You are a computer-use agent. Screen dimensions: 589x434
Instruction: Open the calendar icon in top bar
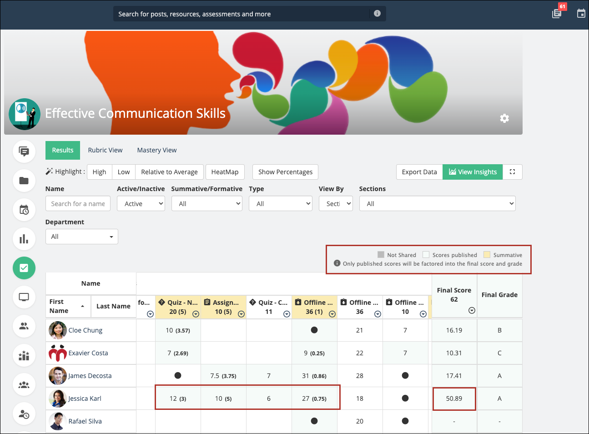point(581,14)
